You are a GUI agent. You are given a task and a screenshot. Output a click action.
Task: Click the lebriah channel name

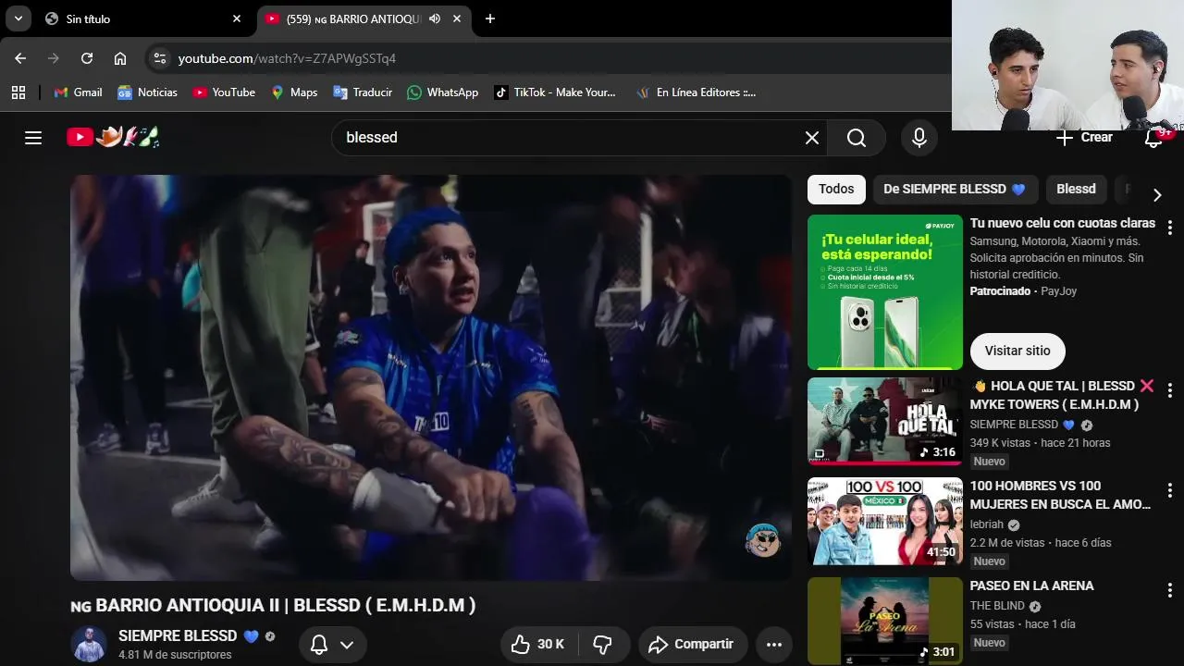click(x=986, y=524)
